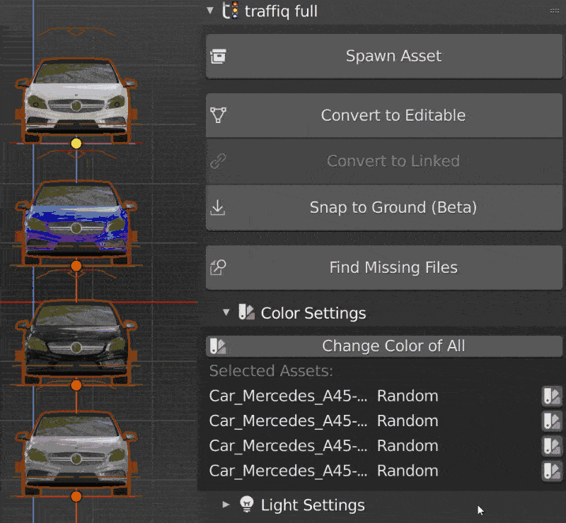Click the fourth Car_Mercedes_A45 asset name
The height and width of the screenshot is (523, 566).
pos(288,471)
